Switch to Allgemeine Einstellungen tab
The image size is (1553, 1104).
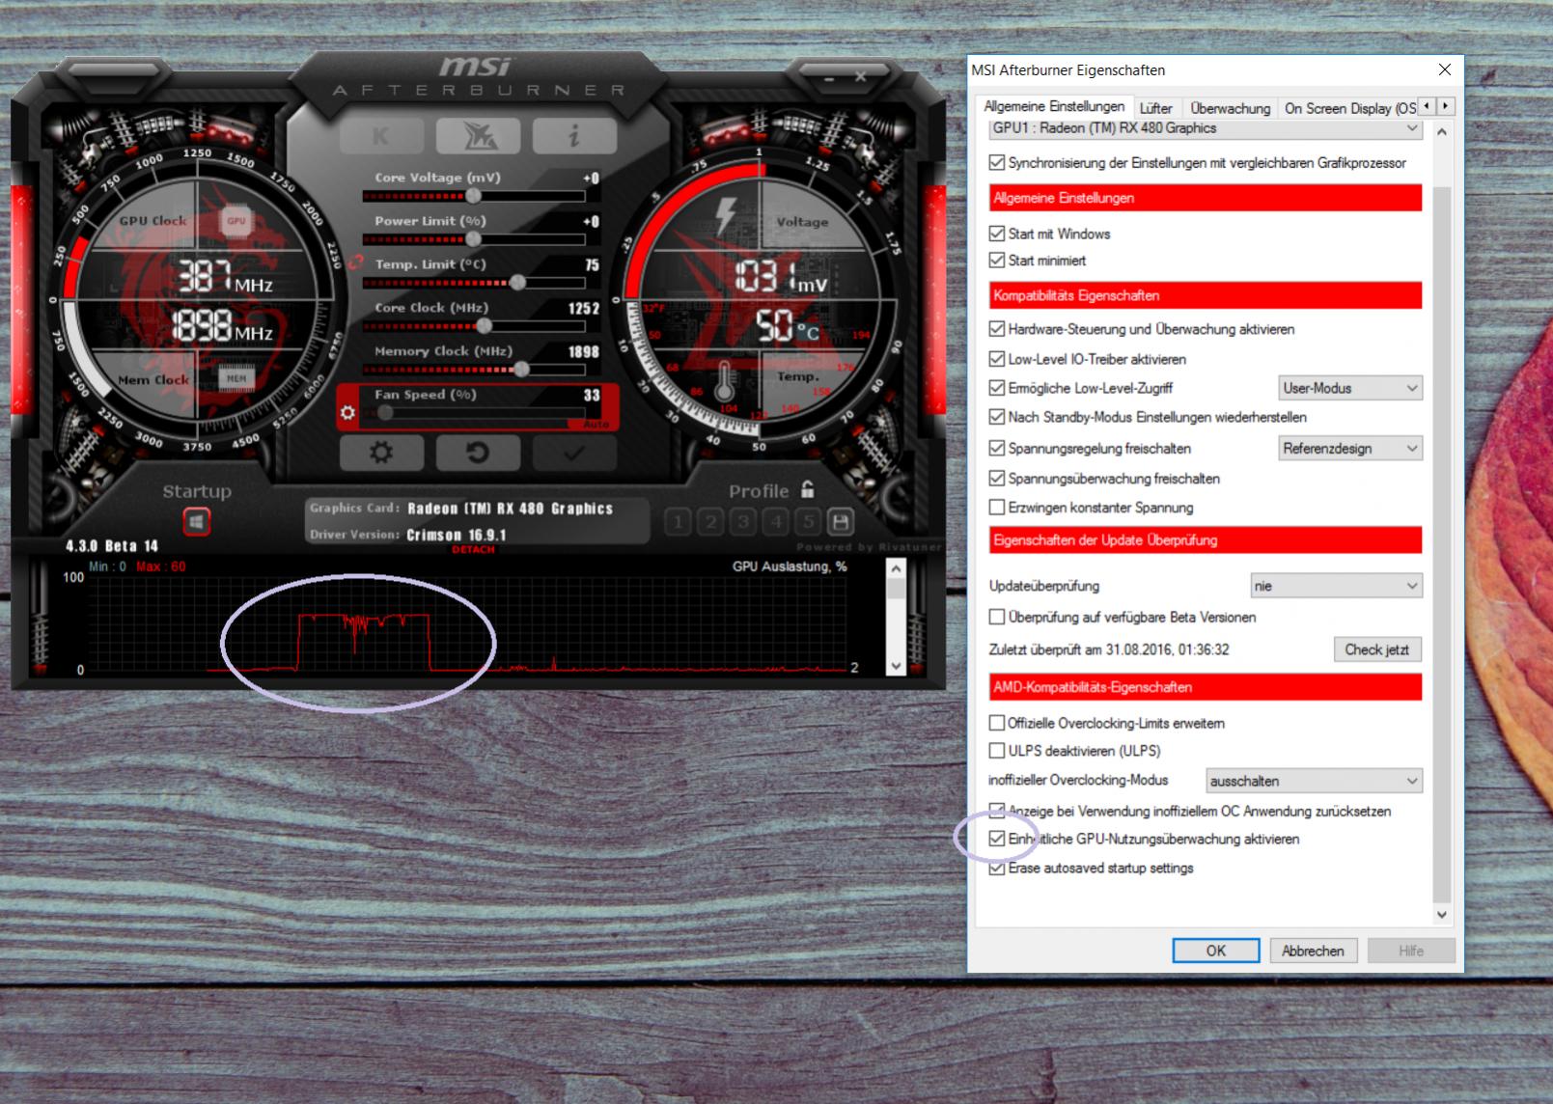(1054, 107)
